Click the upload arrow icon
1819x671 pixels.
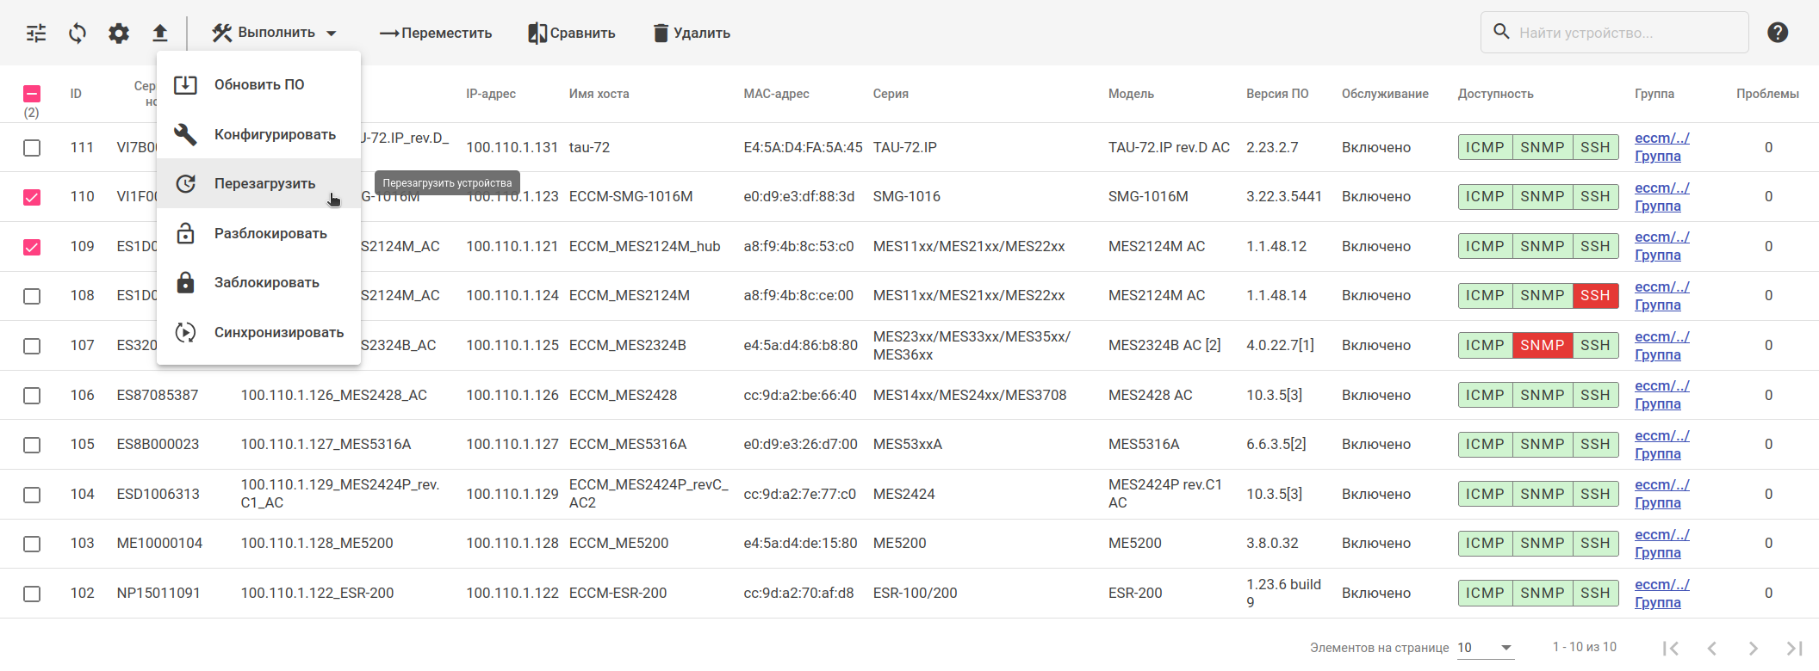(x=160, y=34)
